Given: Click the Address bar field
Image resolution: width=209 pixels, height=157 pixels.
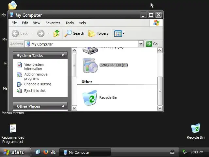Looking at the screenshot, I should (x=82, y=44).
